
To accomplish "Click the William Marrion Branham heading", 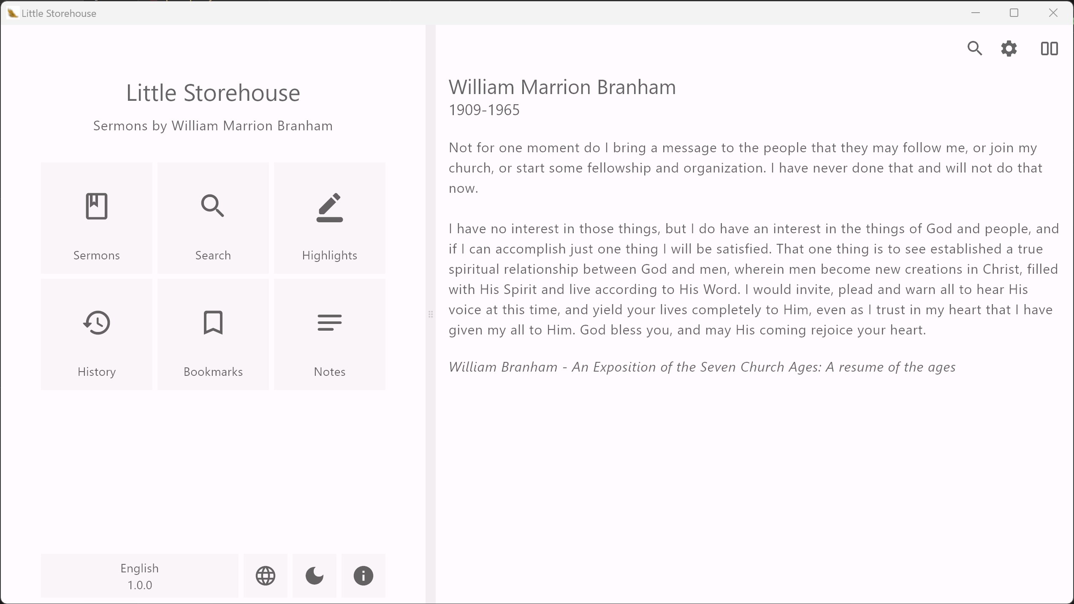I will [x=562, y=87].
